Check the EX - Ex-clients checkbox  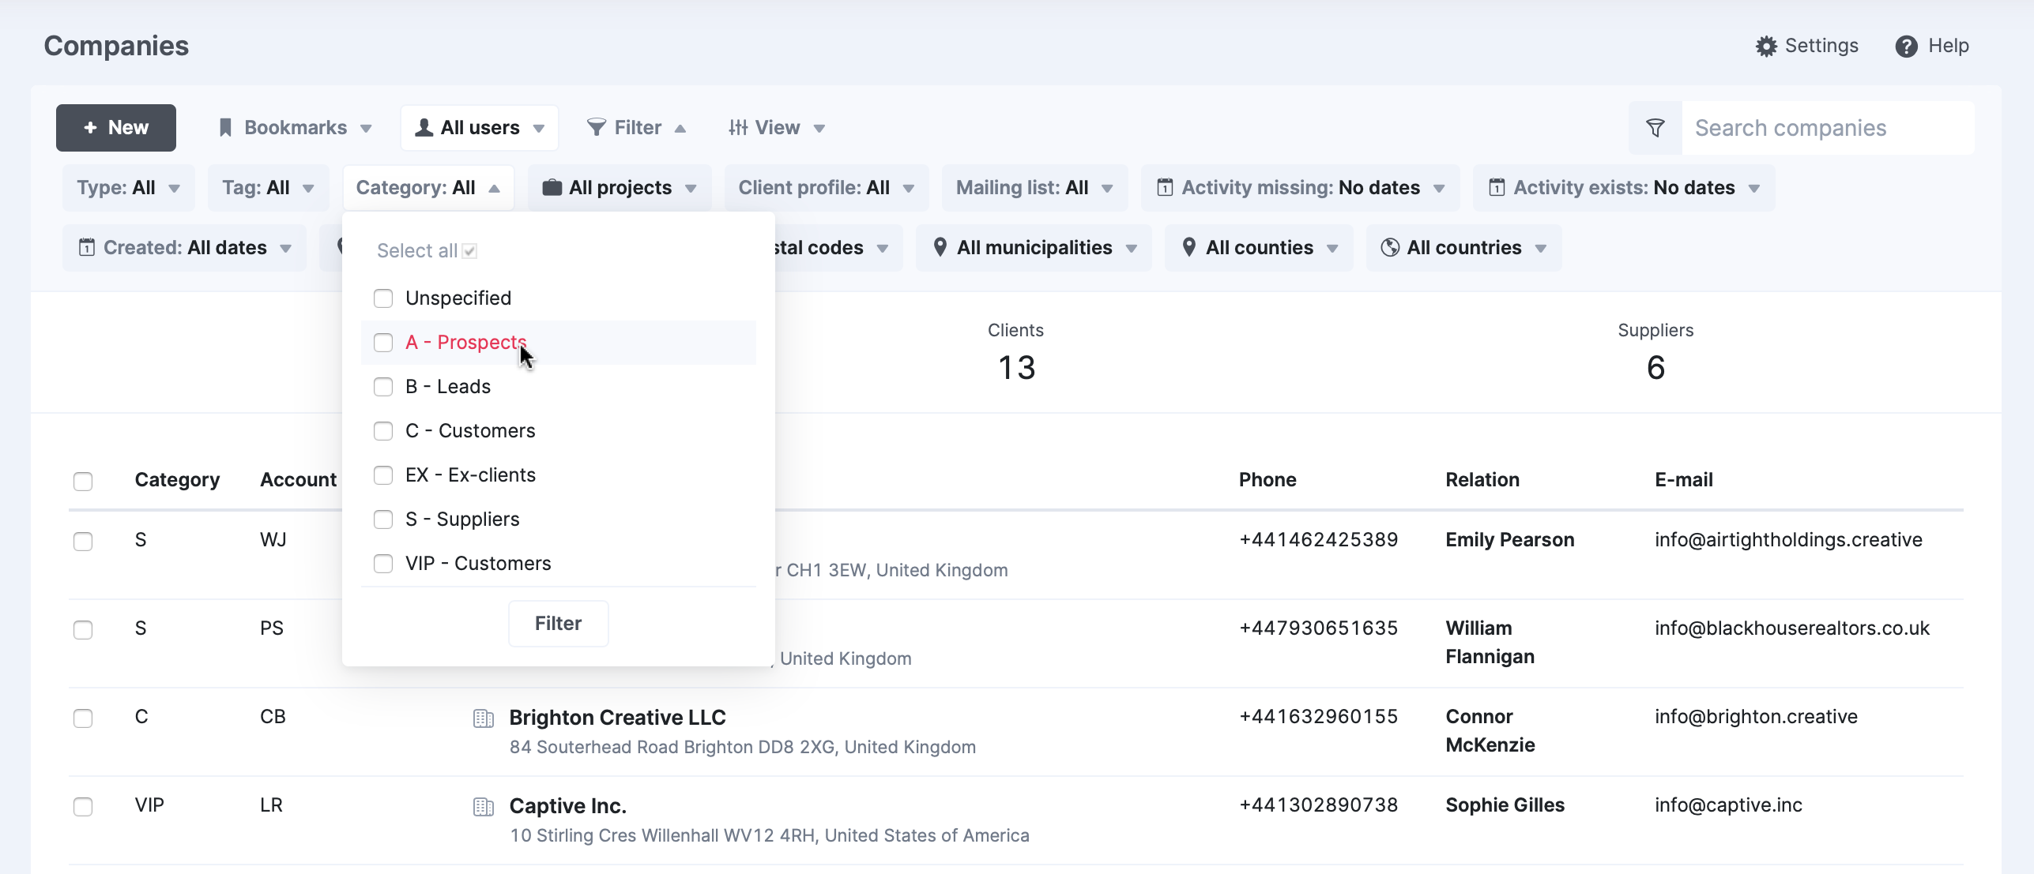pyautogui.click(x=383, y=475)
